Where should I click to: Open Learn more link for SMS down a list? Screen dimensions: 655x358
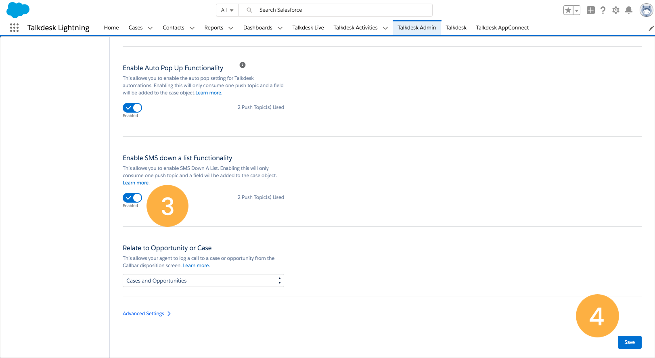(x=136, y=183)
